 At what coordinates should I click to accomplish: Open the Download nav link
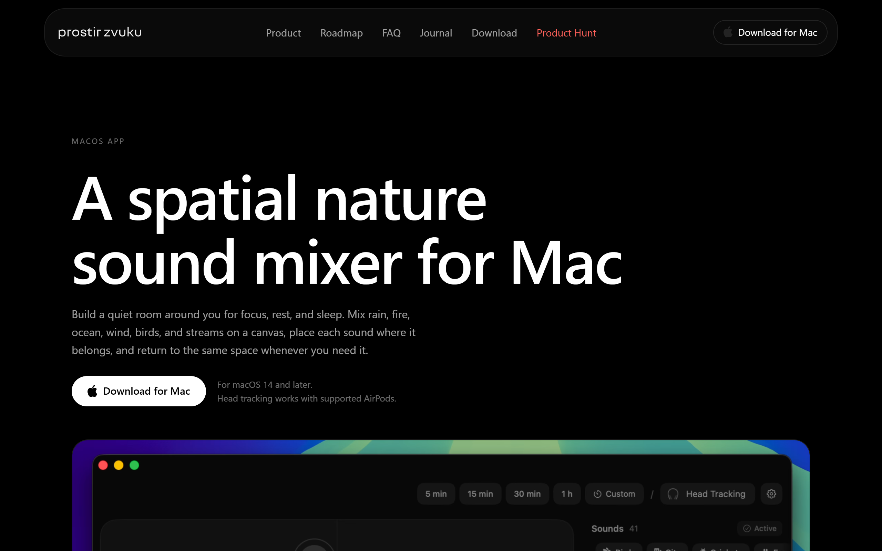pyautogui.click(x=494, y=33)
